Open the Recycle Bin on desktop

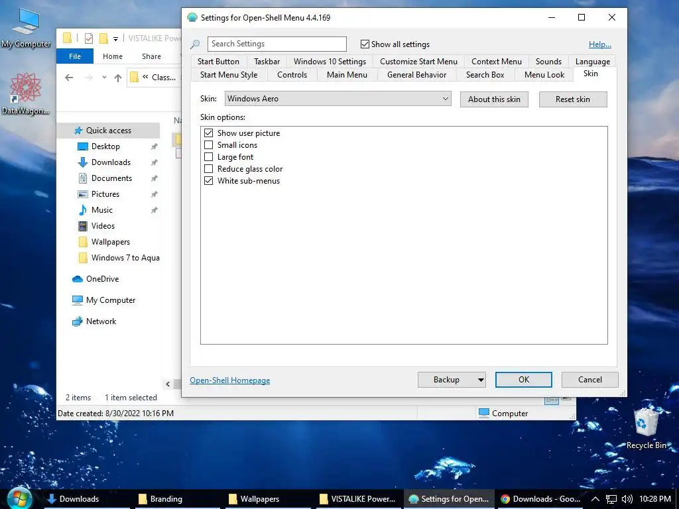[646, 429]
